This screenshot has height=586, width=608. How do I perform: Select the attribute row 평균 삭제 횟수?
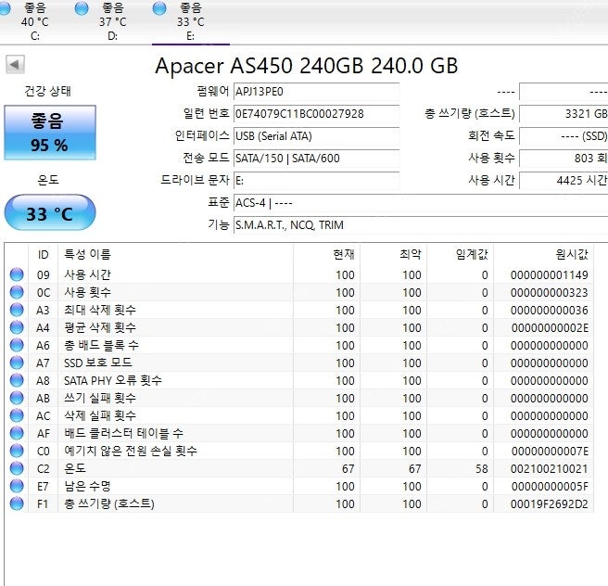[299, 327]
